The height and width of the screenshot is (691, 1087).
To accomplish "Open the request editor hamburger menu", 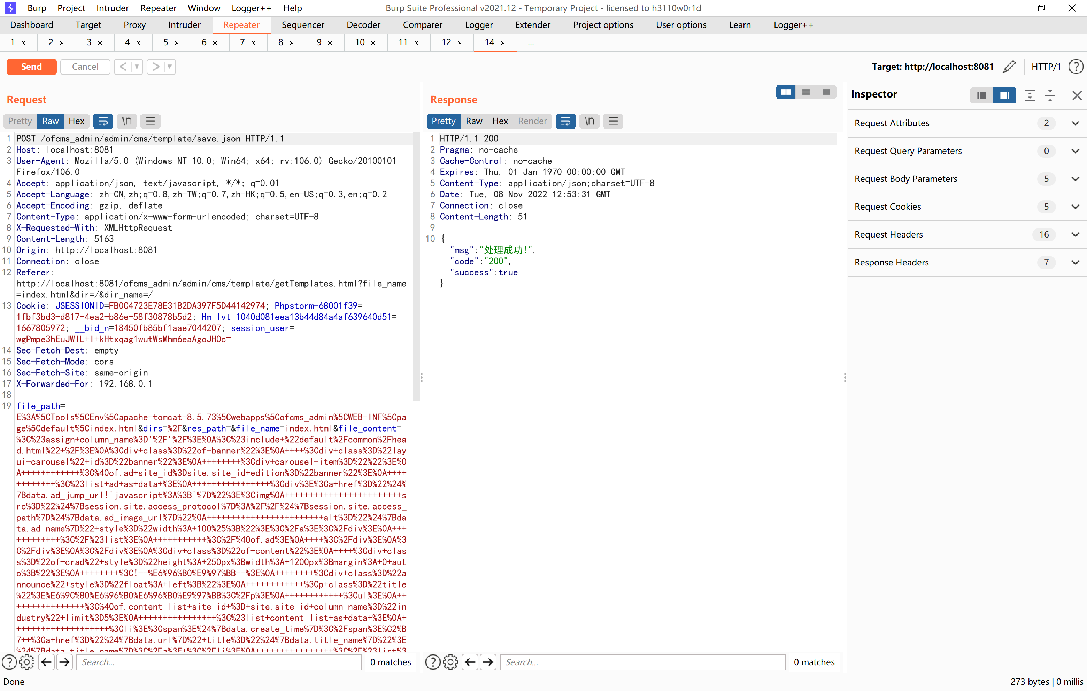I will pyautogui.click(x=150, y=121).
